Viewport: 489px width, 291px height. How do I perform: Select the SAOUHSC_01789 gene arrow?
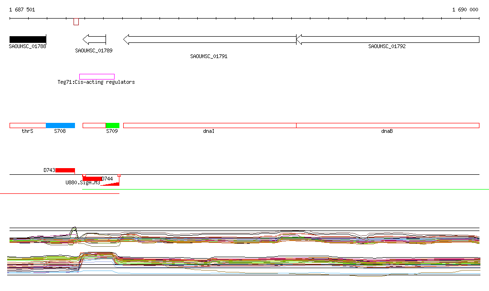click(x=94, y=40)
